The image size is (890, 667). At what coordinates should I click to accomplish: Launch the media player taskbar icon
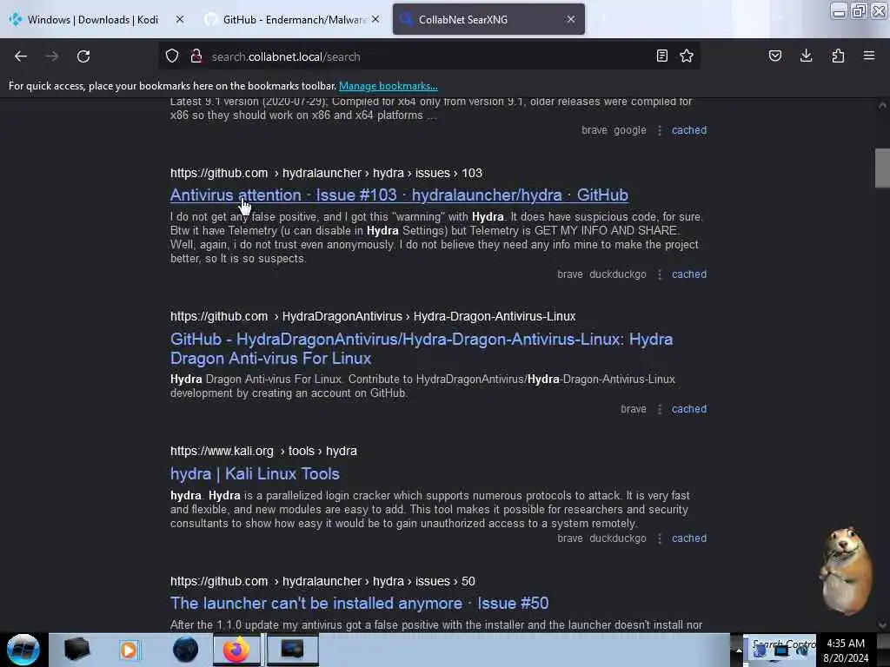point(129,650)
